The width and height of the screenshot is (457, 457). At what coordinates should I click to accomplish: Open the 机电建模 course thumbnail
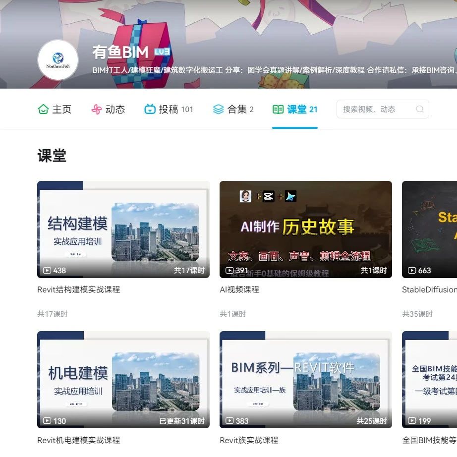[123, 380]
